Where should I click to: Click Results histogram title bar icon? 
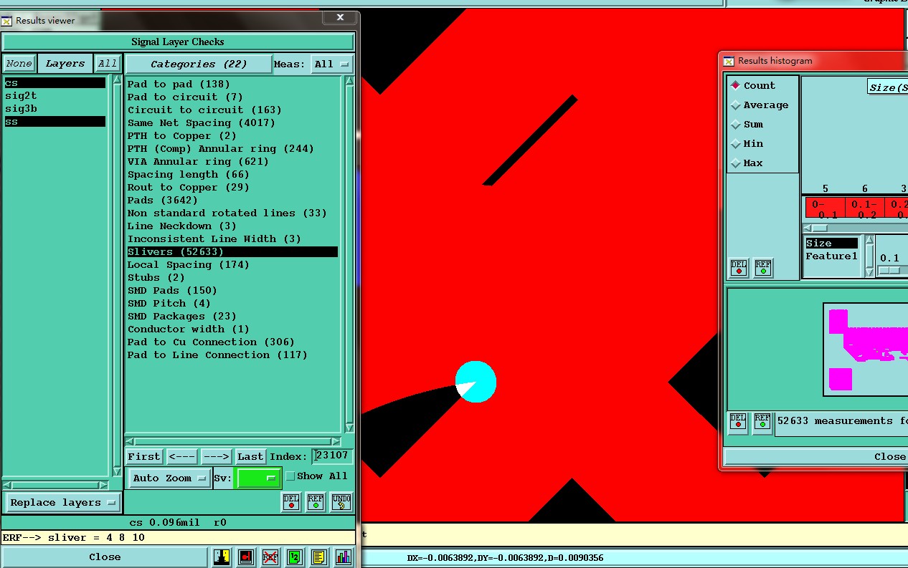pos(729,61)
